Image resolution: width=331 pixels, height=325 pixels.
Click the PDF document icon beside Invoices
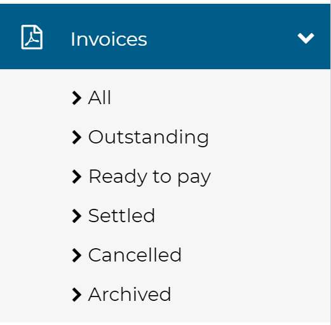coord(32,37)
